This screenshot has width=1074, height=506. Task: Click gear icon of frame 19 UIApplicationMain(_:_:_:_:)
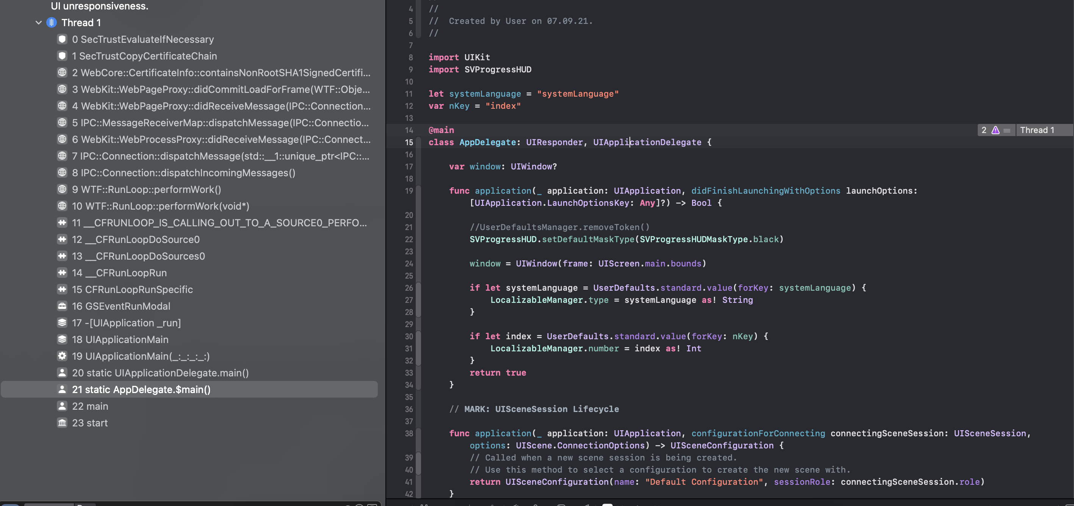tap(62, 356)
